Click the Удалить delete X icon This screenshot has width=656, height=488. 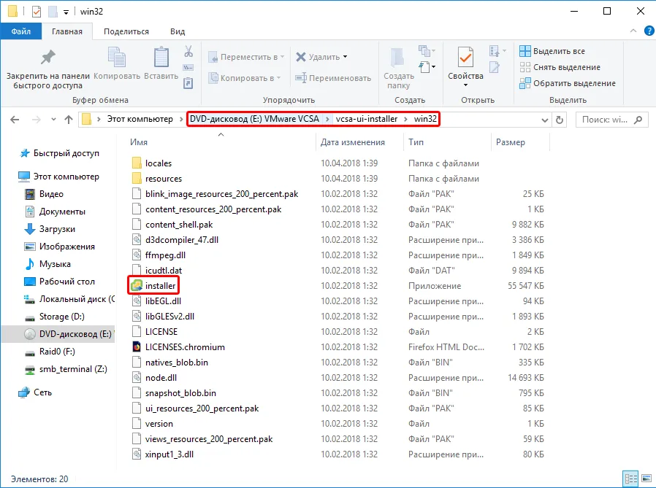(x=301, y=57)
